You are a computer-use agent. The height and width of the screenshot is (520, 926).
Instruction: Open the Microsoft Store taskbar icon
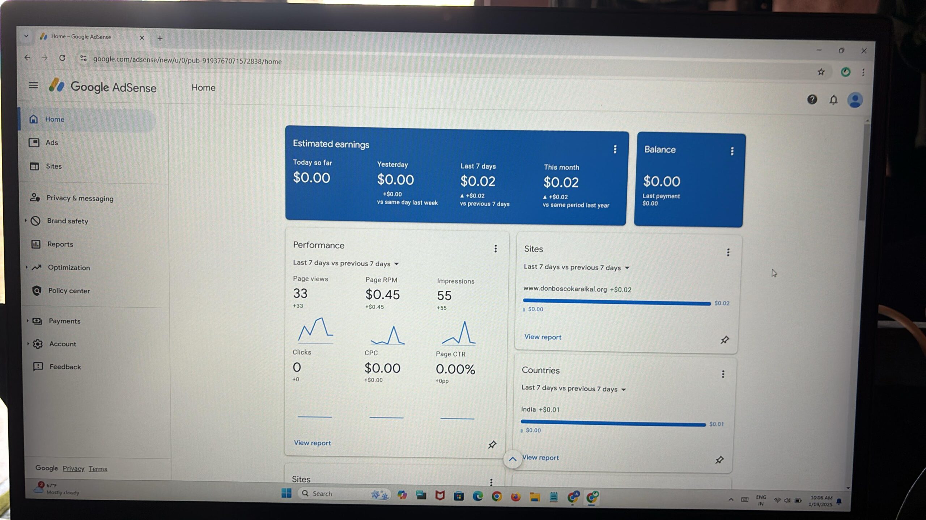(x=459, y=496)
